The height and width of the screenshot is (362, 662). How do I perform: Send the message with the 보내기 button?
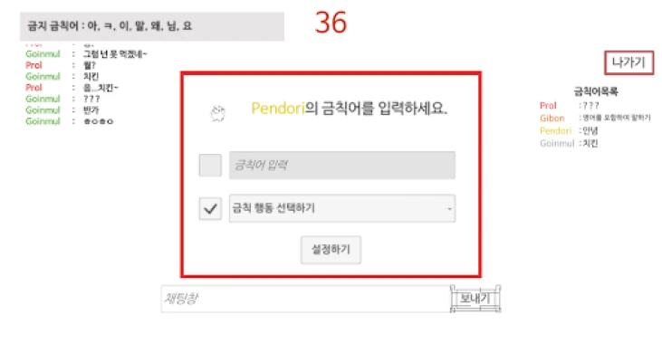pyautogui.click(x=475, y=299)
